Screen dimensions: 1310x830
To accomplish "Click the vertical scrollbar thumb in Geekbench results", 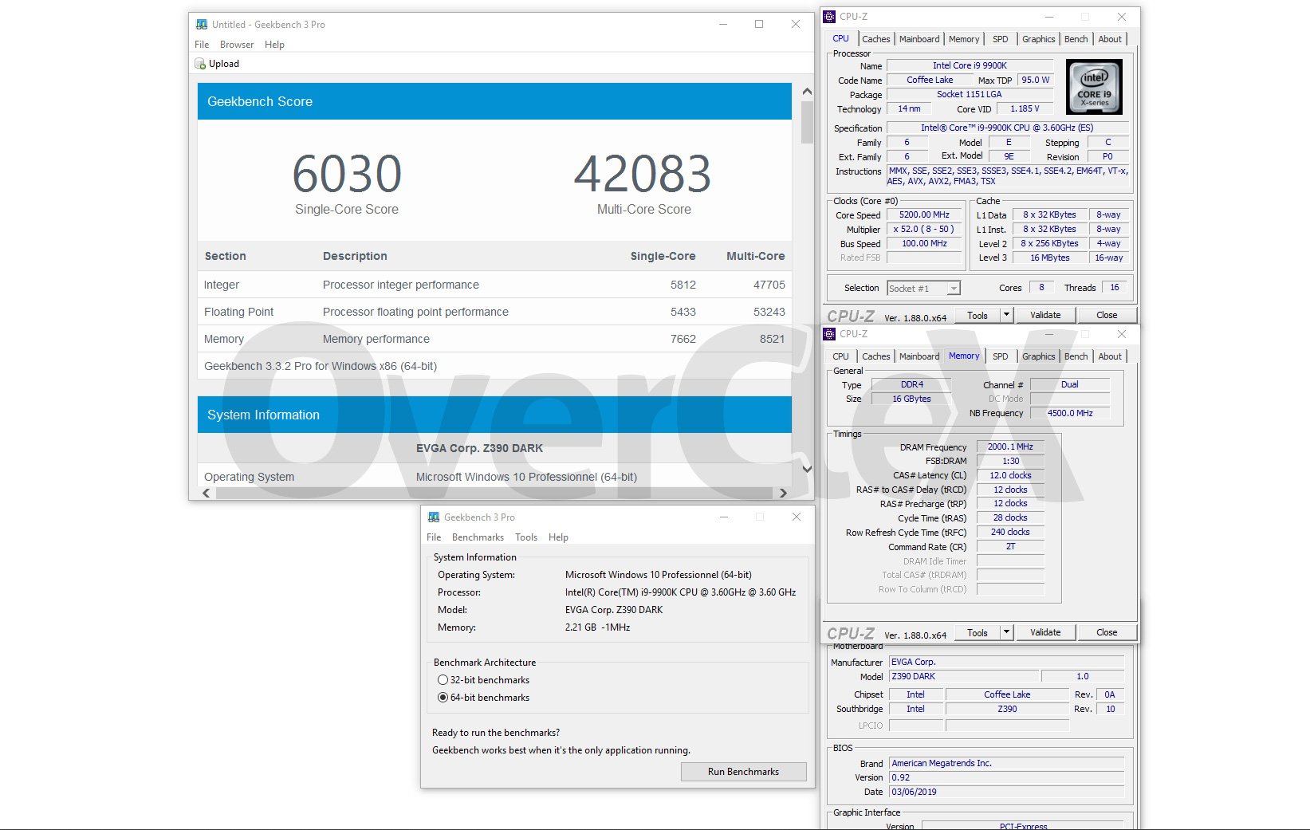I will 807,122.
